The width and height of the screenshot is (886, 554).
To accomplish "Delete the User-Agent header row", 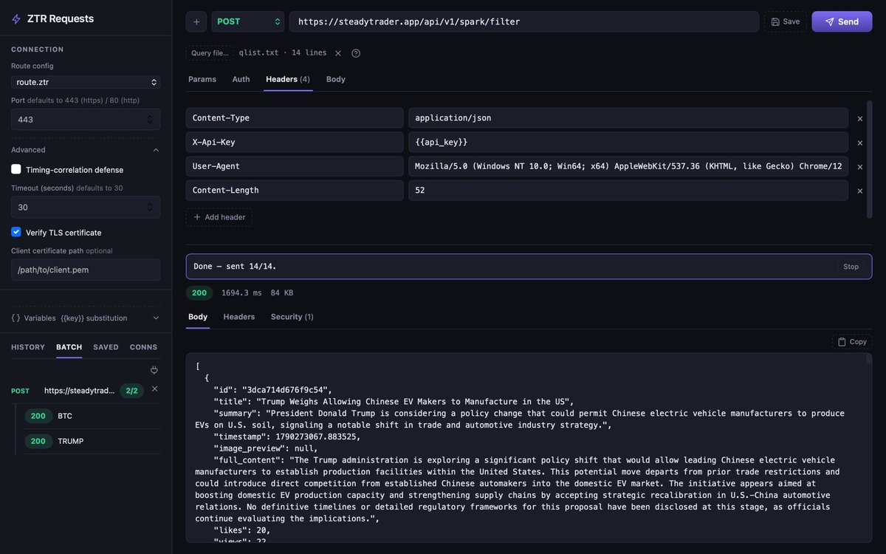I will coord(859,167).
